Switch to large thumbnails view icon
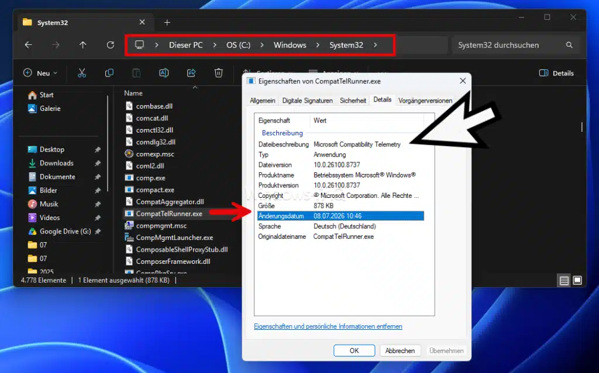This screenshot has width=599, height=373. point(577,280)
